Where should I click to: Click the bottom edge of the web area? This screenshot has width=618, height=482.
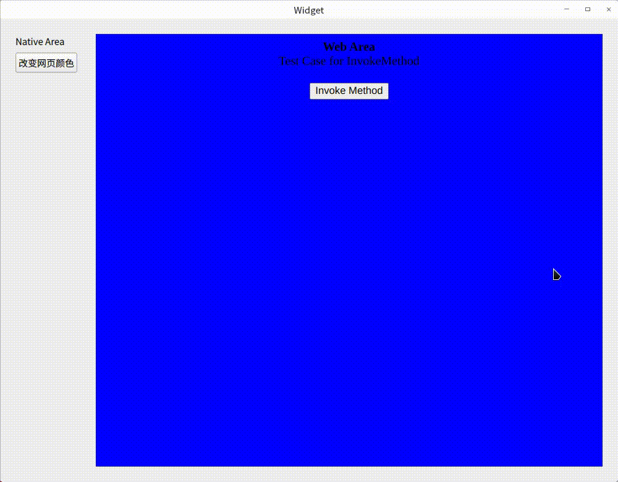point(349,463)
